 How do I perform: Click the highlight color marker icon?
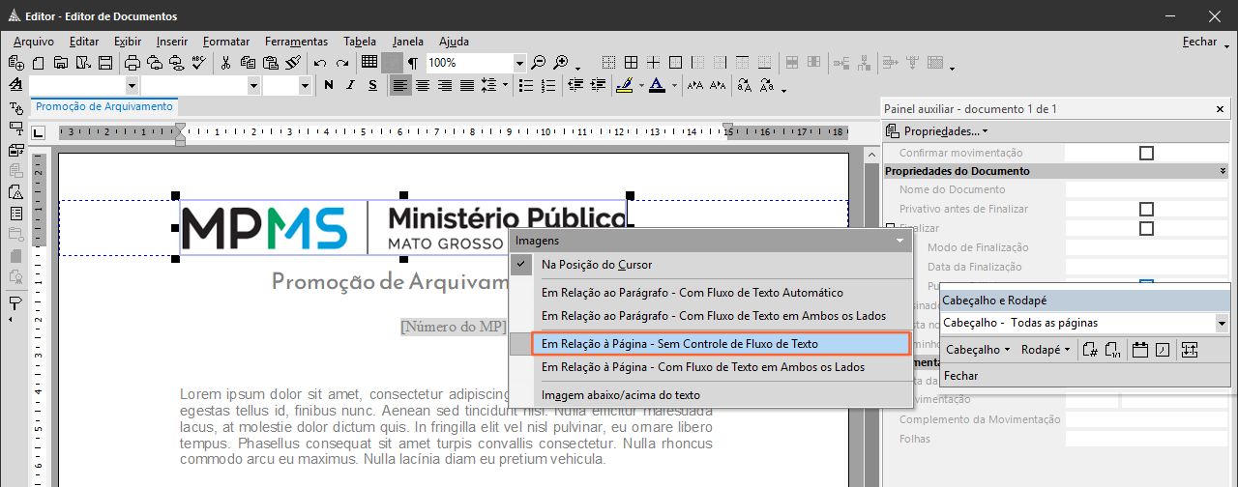624,85
